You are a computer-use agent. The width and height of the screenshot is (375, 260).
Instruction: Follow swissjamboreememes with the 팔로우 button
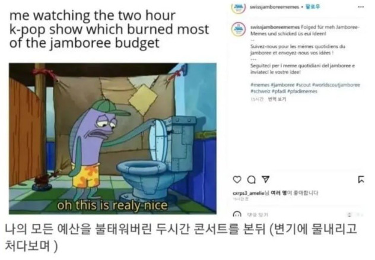(313, 7)
